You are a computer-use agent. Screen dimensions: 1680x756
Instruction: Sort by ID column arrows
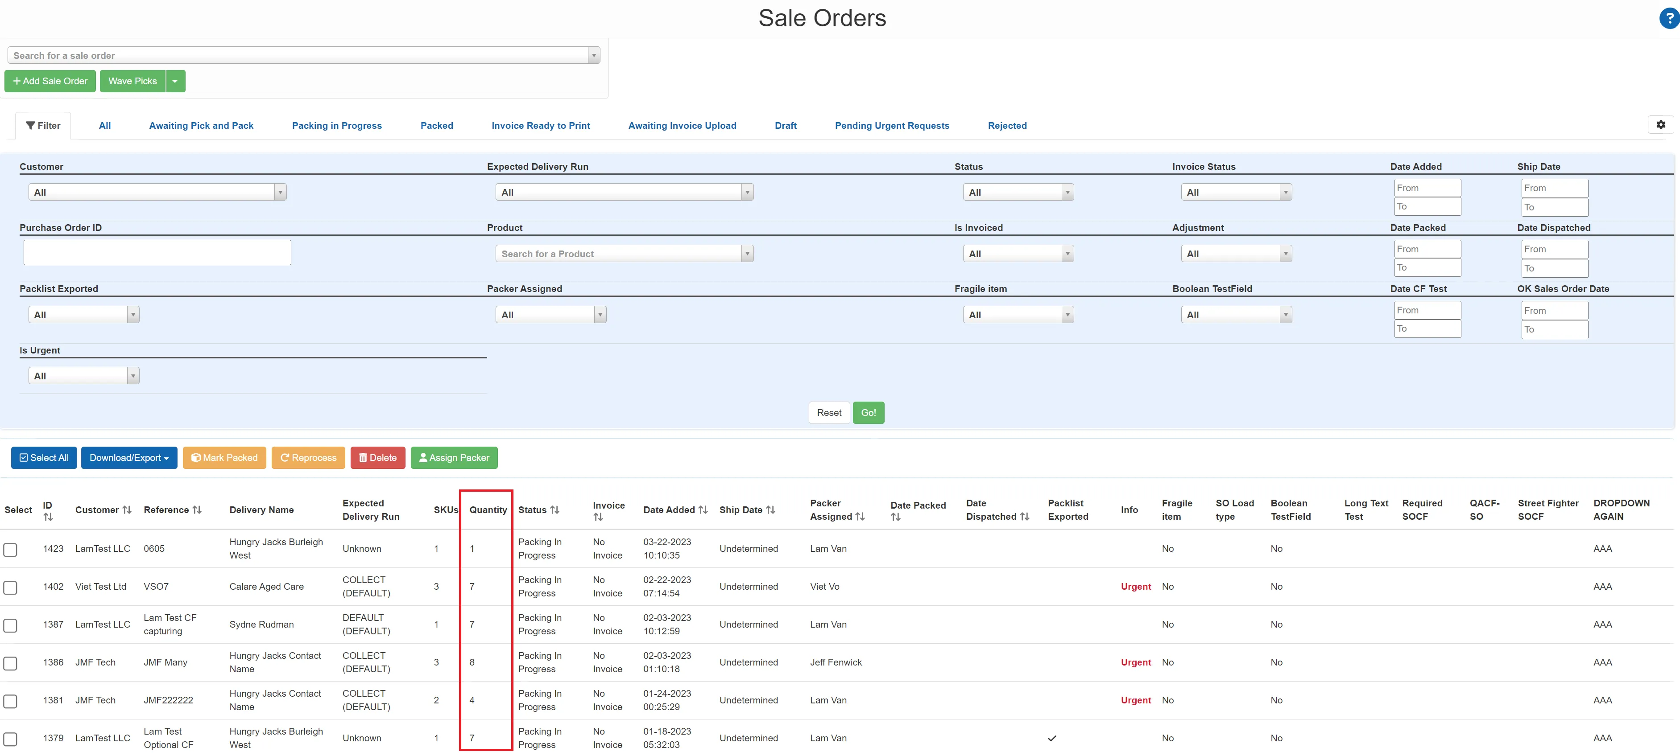click(x=48, y=517)
